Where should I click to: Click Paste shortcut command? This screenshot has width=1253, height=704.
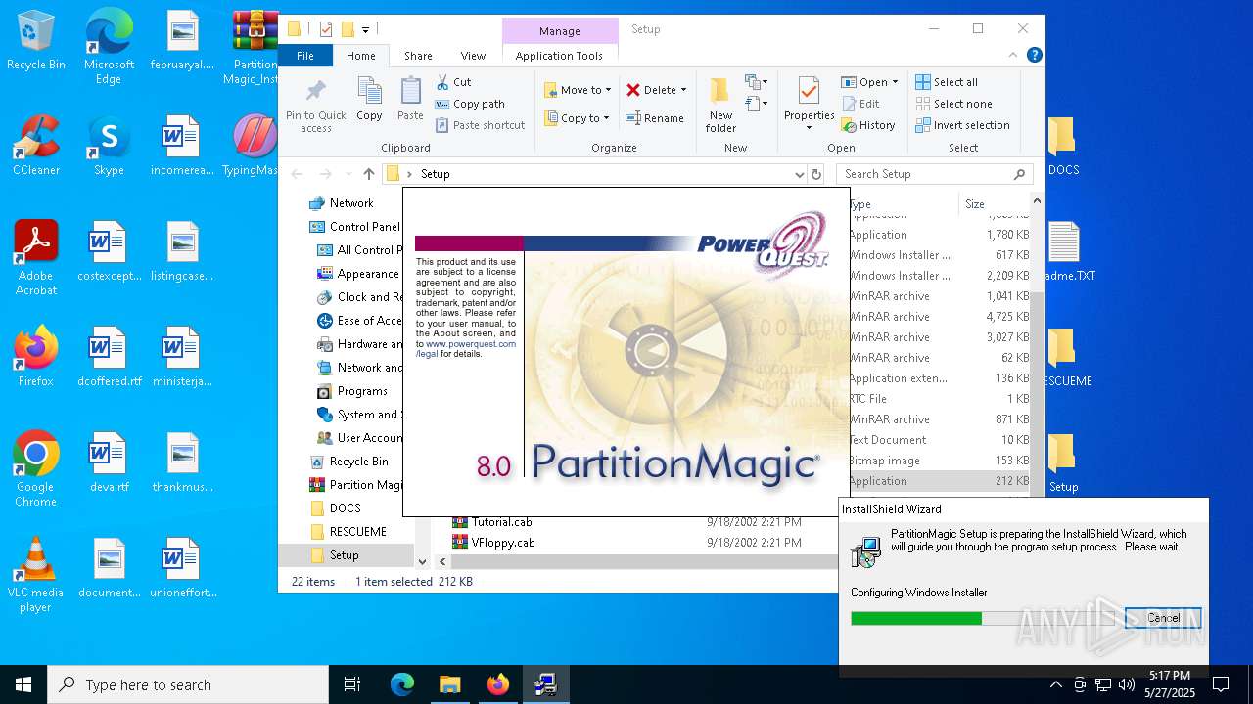pyautogui.click(x=481, y=125)
